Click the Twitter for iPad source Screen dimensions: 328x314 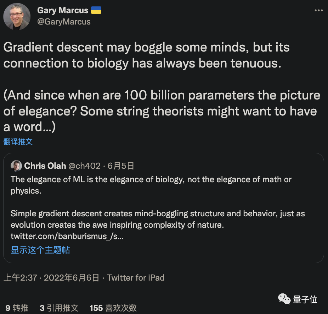(136, 277)
